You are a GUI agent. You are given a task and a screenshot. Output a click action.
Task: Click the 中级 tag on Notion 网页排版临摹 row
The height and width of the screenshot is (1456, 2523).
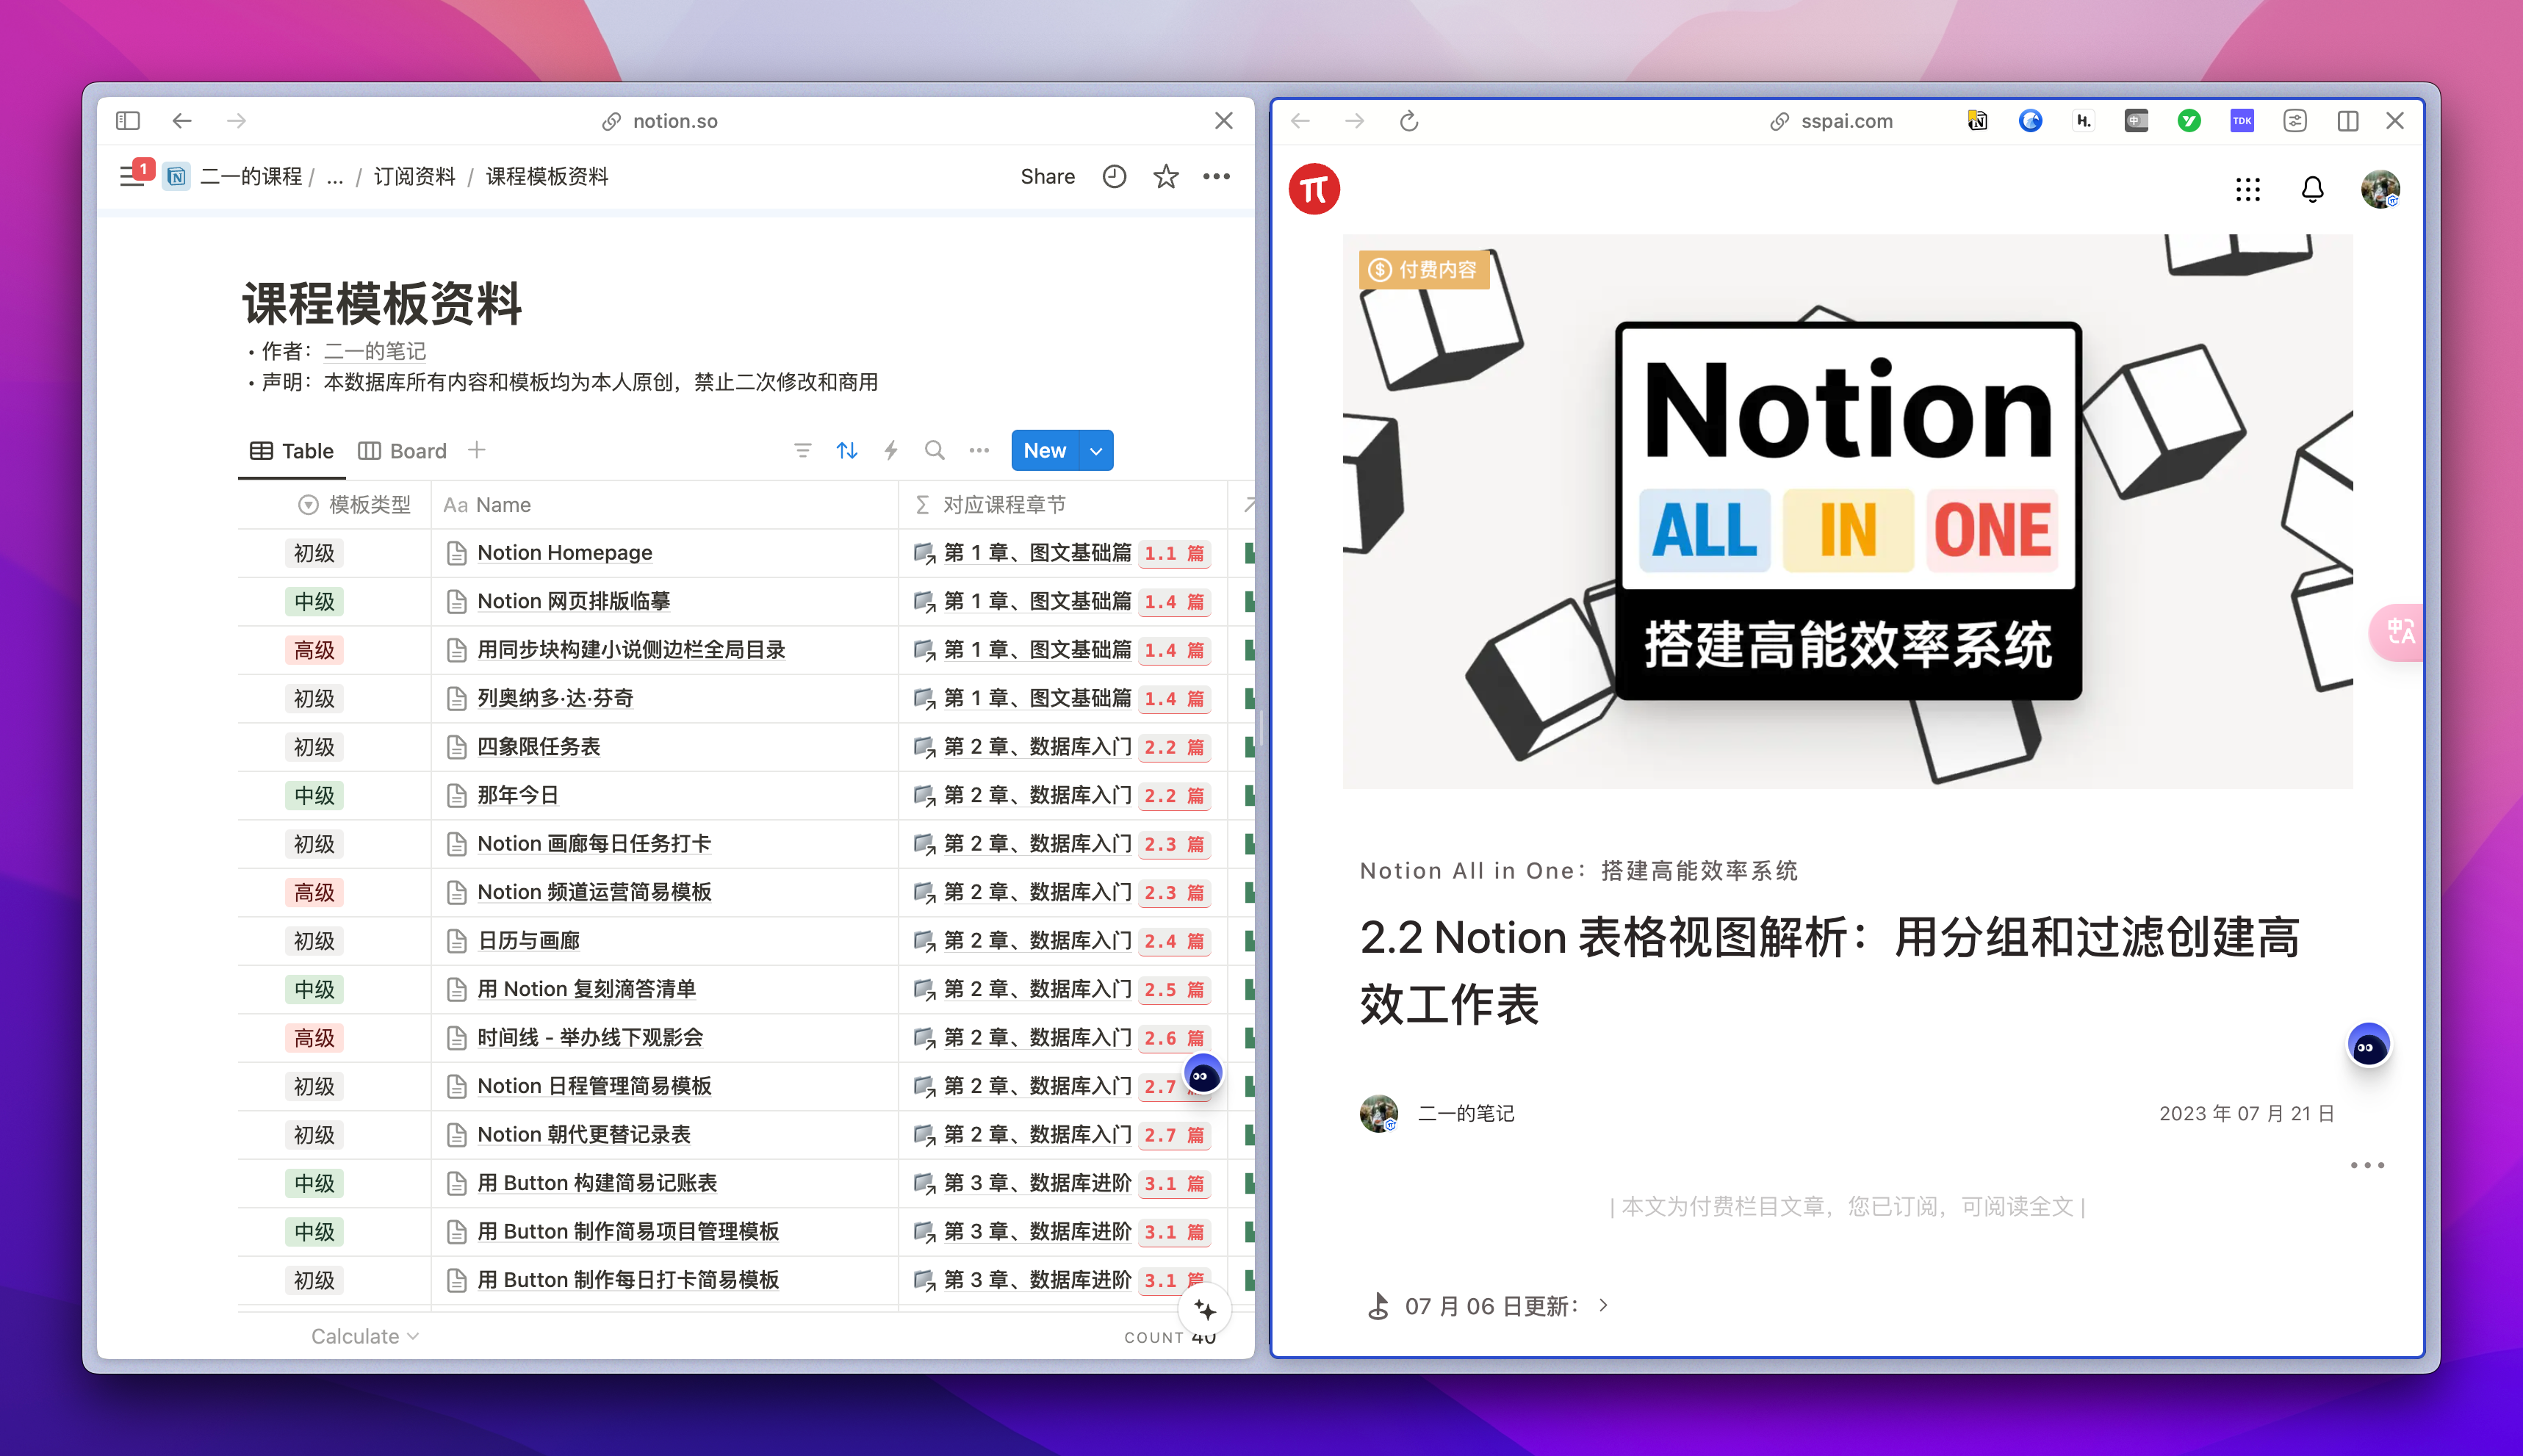coord(314,602)
